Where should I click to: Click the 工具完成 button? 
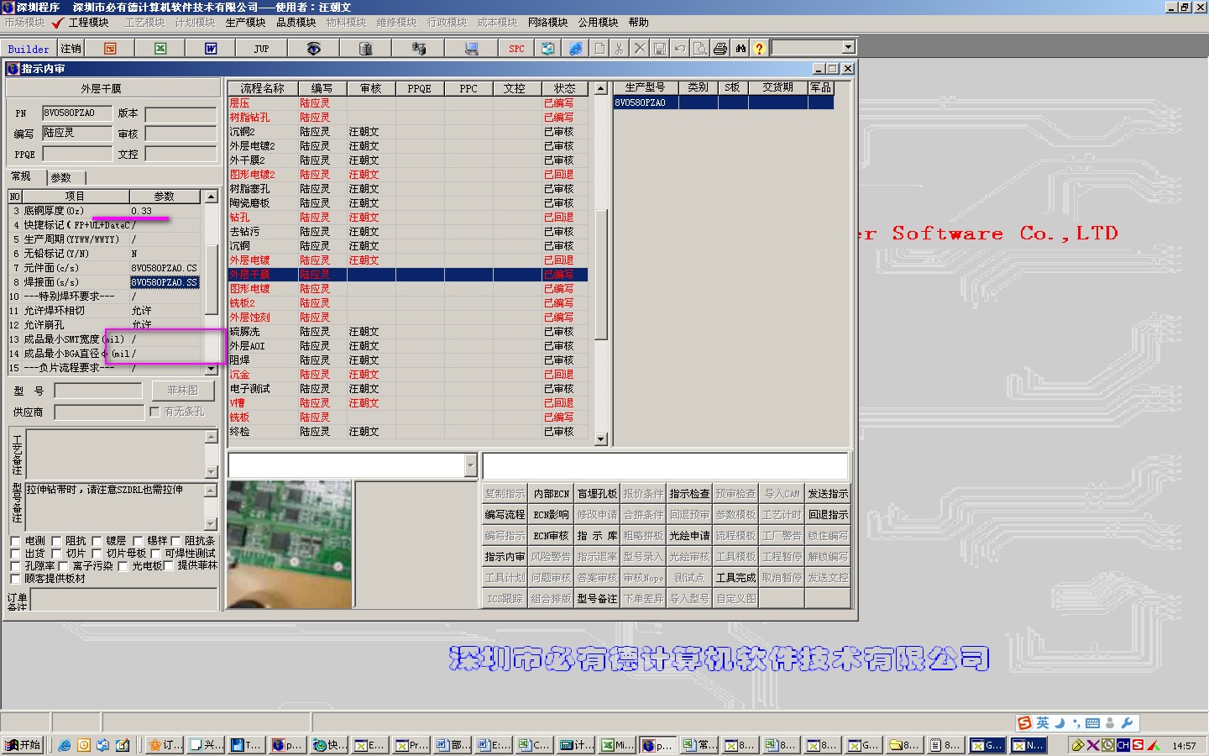735,578
